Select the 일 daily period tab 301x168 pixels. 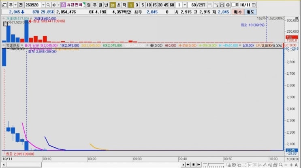tap(89, 5)
